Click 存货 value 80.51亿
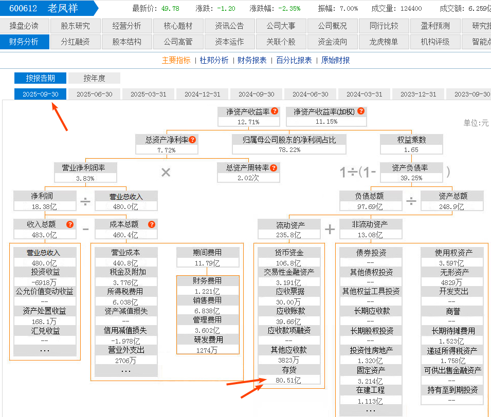 [x=288, y=381]
